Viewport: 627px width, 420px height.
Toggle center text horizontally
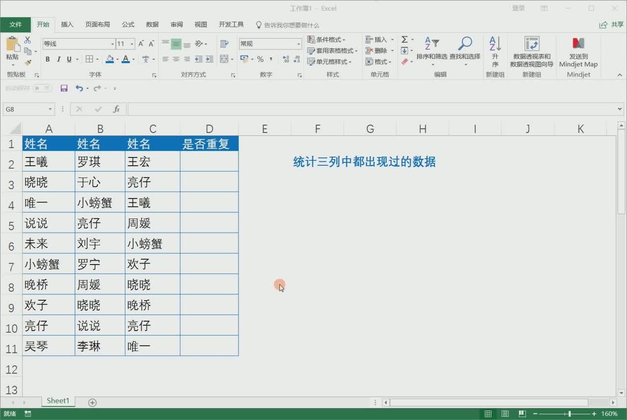tap(176, 59)
